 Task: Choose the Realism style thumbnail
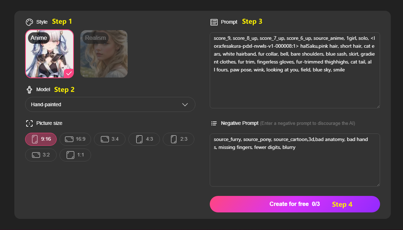click(104, 54)
